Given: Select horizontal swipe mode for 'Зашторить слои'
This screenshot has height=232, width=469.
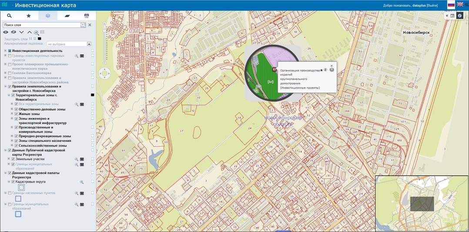Looking at the screenshot, I should 35,39.
